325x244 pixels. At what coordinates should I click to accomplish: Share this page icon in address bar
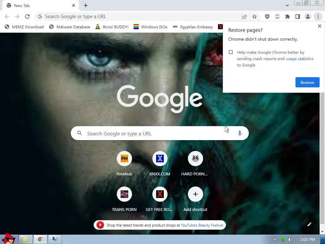click(244, 17)
